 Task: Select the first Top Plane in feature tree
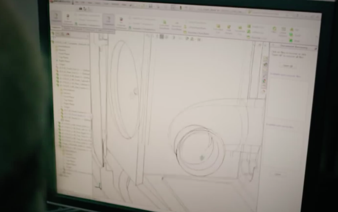coord(63,57)
